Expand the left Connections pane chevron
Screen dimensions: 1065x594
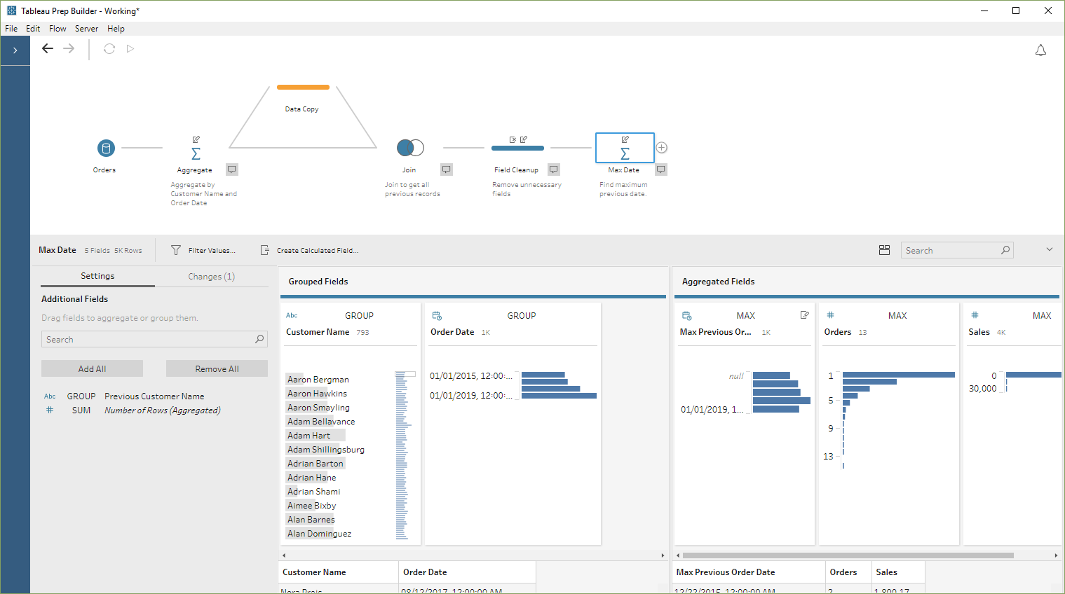coord(15,50)
